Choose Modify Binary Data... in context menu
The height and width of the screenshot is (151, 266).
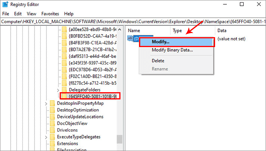[x=172, y=50]
